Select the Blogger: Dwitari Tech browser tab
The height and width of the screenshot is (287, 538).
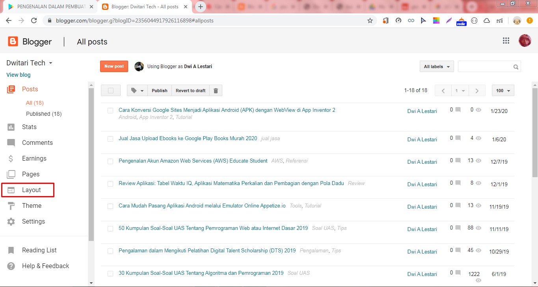coord(145,7)
